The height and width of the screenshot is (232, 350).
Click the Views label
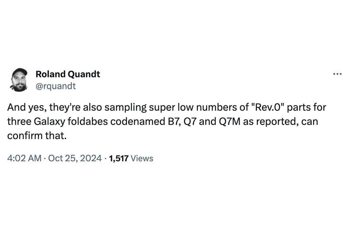point(142,158)
